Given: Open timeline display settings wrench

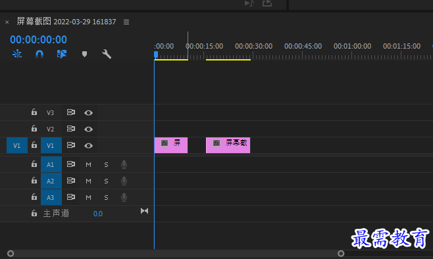Looking at the screenshot, I should 107,54.
